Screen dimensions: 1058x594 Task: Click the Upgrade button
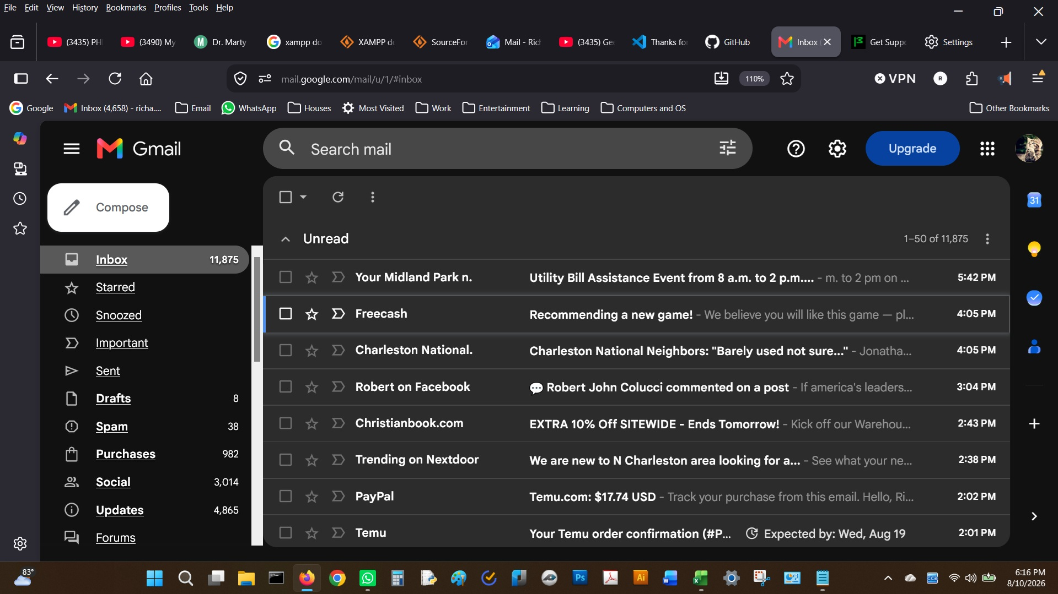[x=912, y=149]
